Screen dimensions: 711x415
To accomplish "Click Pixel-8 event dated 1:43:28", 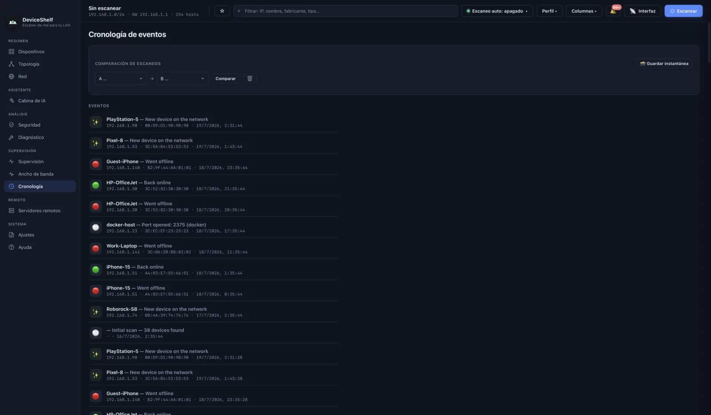I will pyautogui.click(x=213, y=375).
